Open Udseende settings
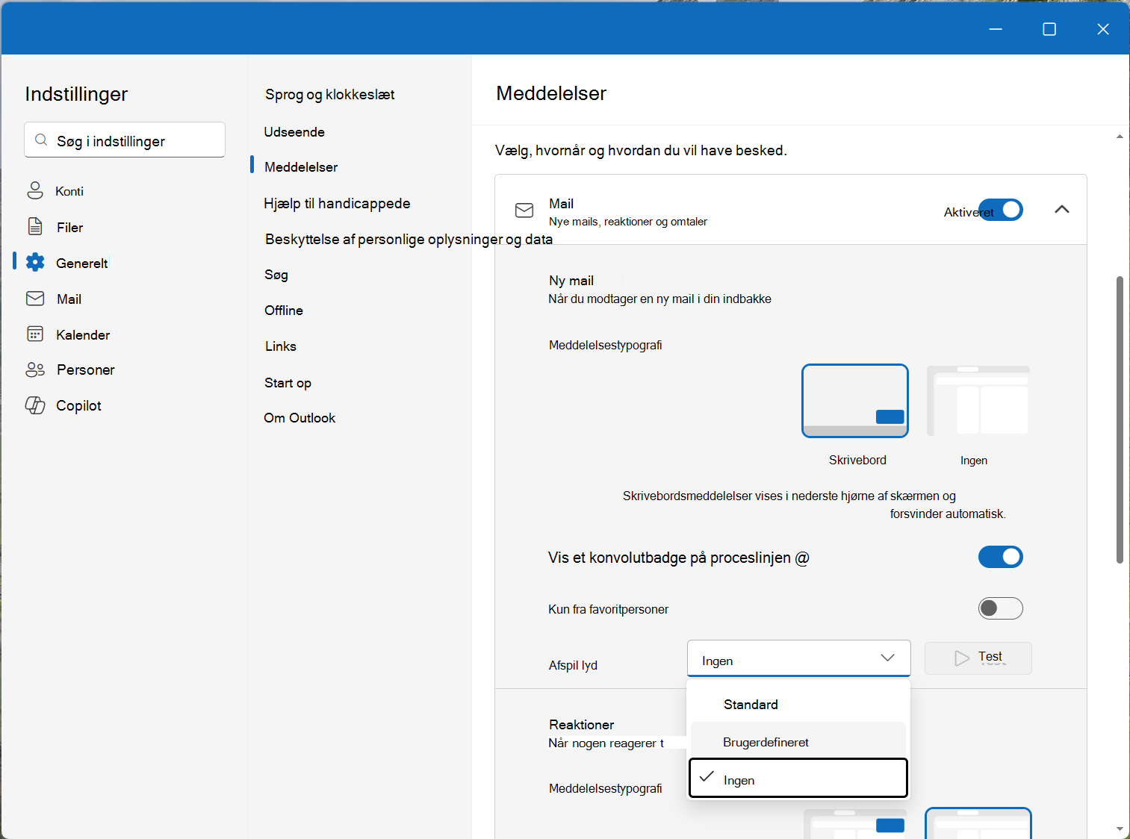 294,131
